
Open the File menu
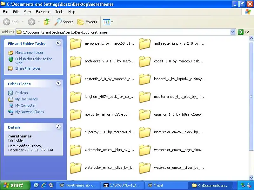pyautogui.click(x=5, y=12)
